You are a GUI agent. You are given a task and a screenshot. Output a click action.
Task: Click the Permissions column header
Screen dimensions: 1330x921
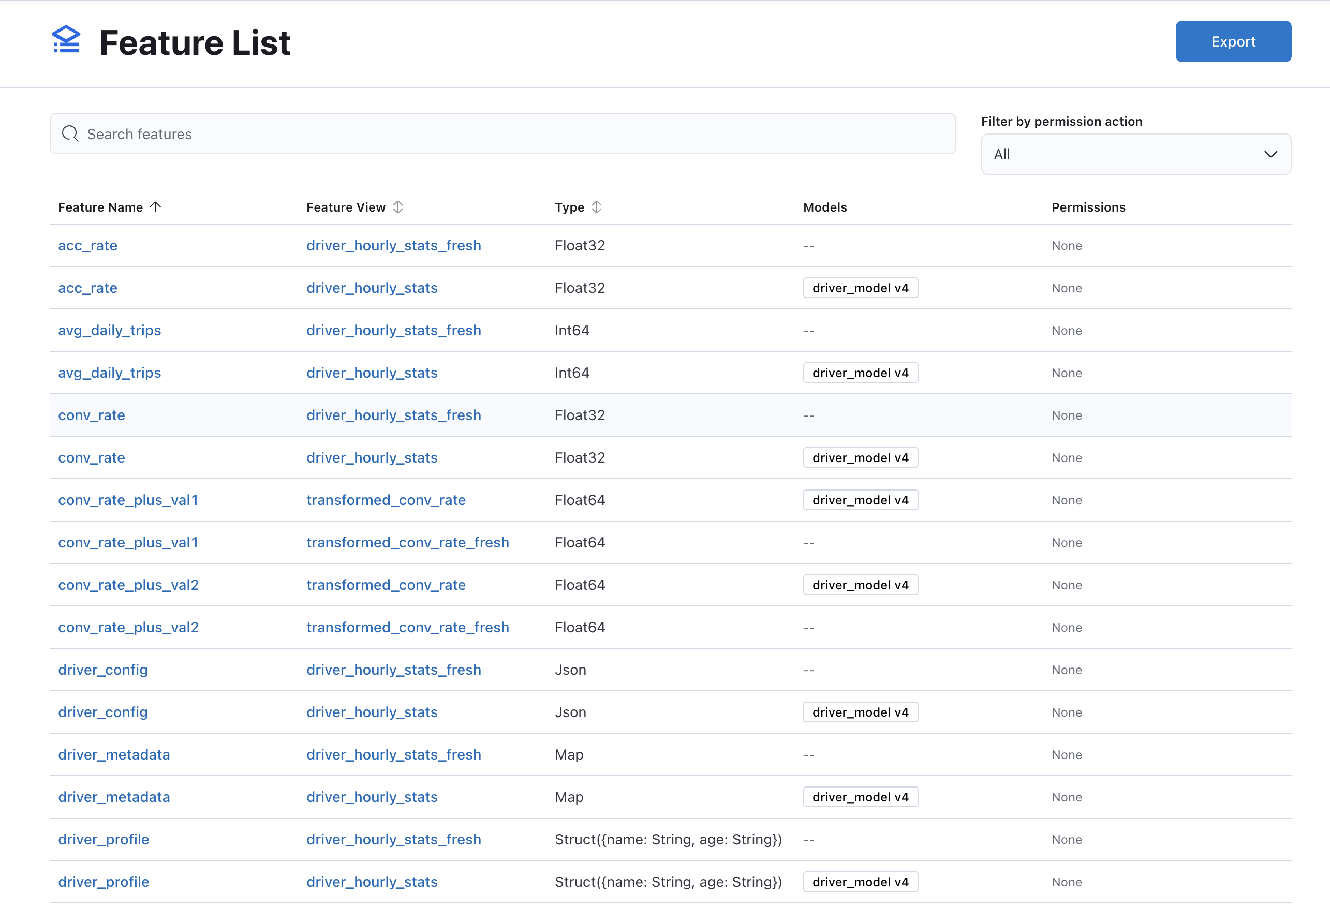(x=1088, y=207)
